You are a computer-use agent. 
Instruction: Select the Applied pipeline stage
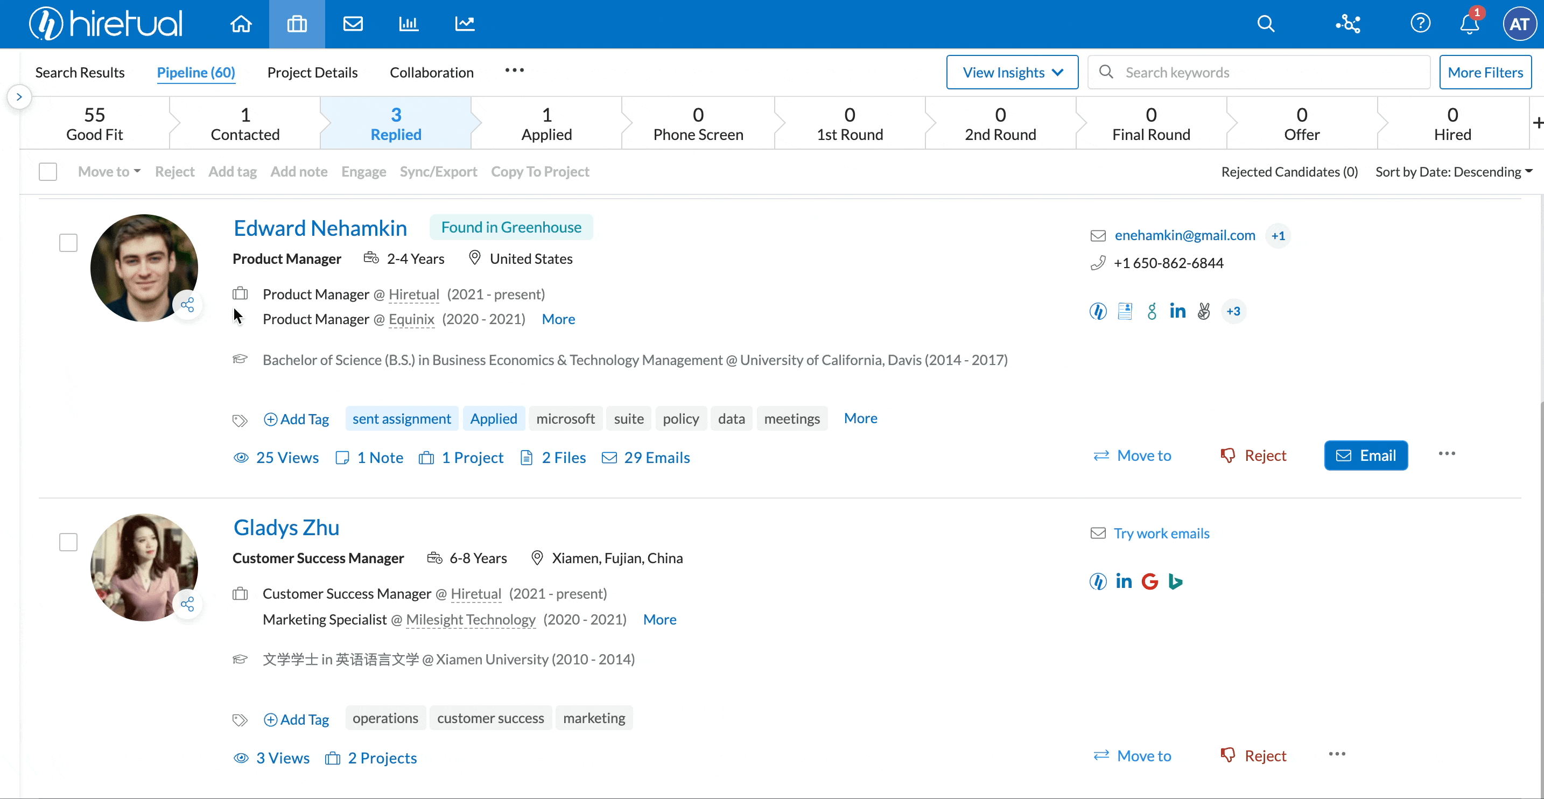tap(546, 123)
